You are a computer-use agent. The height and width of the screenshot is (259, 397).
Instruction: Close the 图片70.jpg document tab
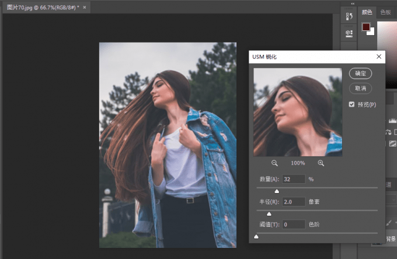coord(85,8)
